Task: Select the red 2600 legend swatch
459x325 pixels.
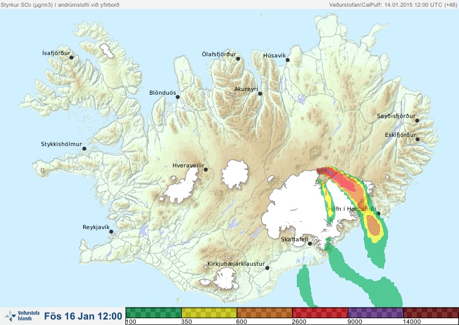Action: [320, 313]
